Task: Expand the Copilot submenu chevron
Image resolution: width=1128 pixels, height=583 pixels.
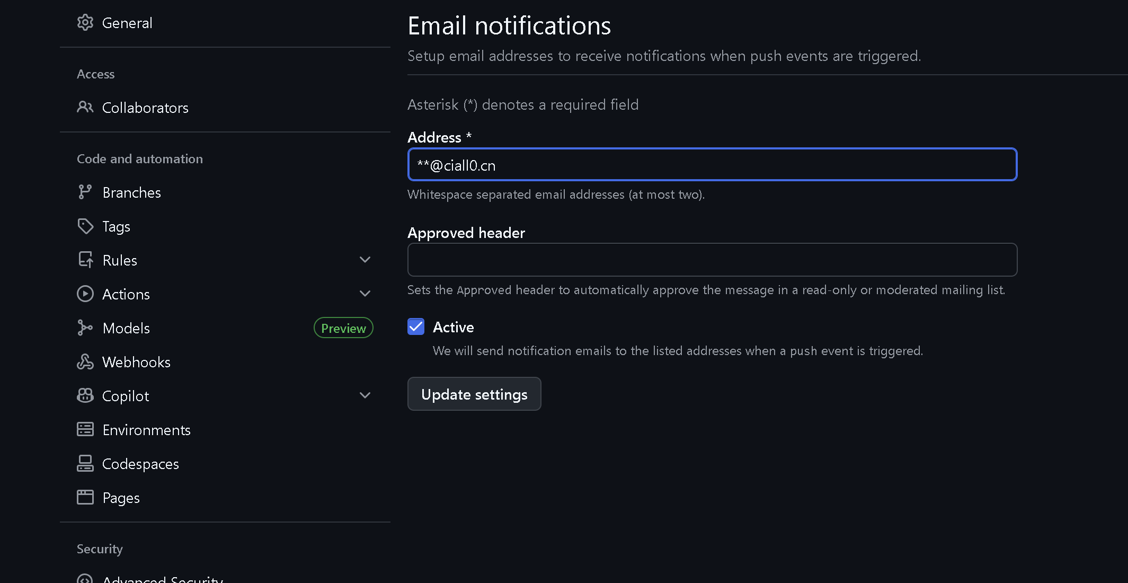Action: click(365, 395)
